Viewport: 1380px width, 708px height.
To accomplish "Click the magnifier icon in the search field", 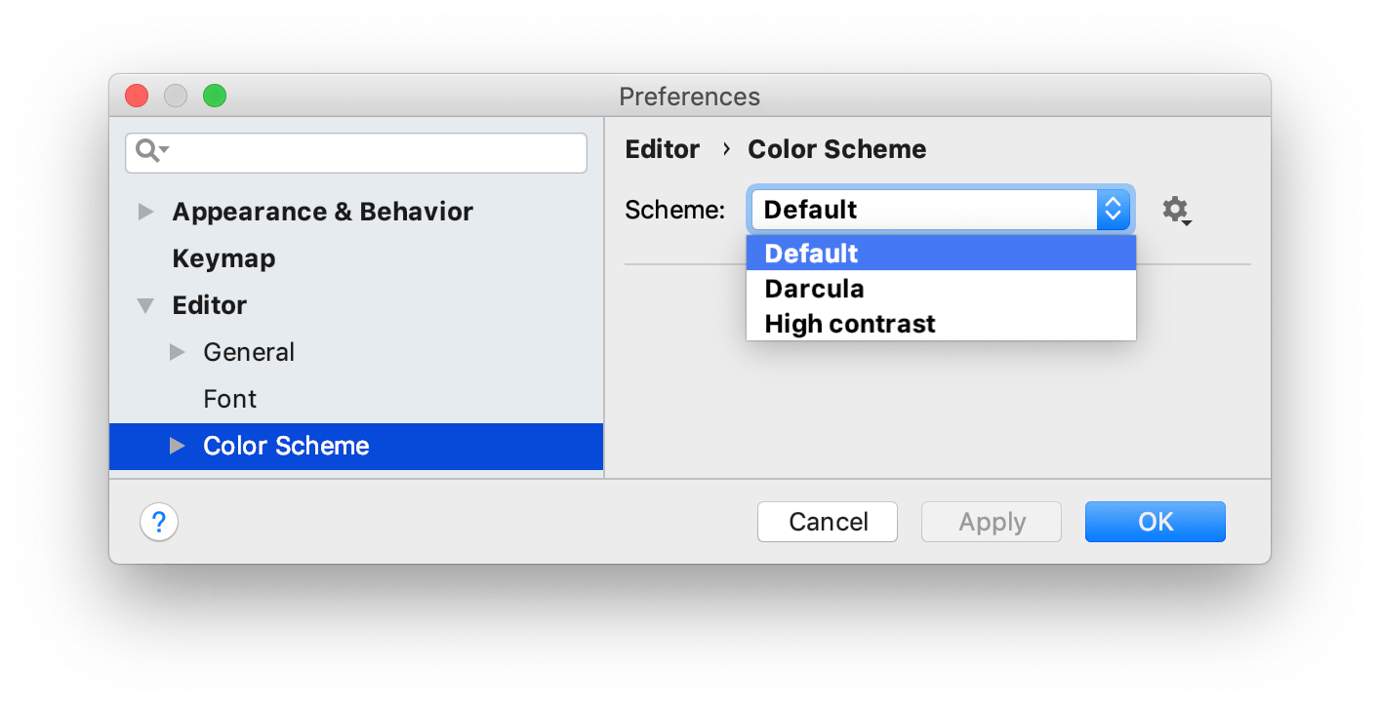I will 149,152.
